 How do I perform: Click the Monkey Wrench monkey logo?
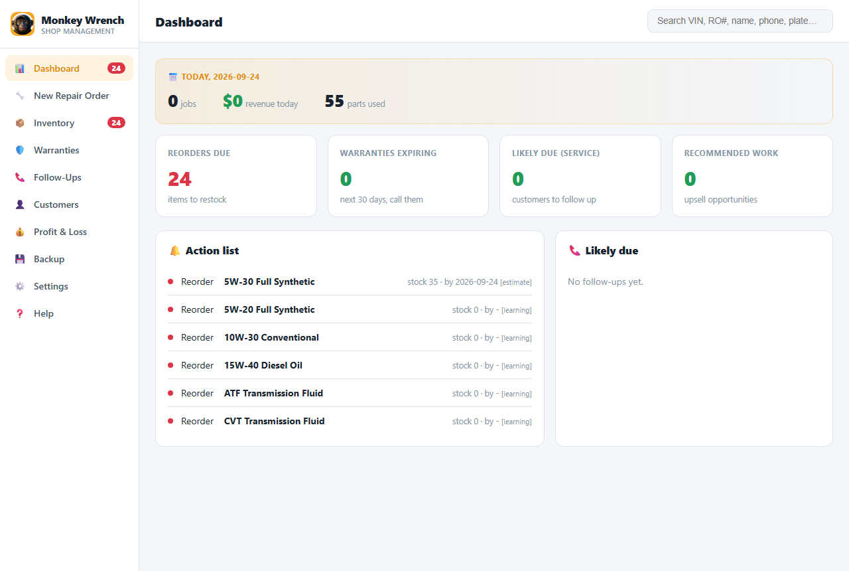point(23,24)
